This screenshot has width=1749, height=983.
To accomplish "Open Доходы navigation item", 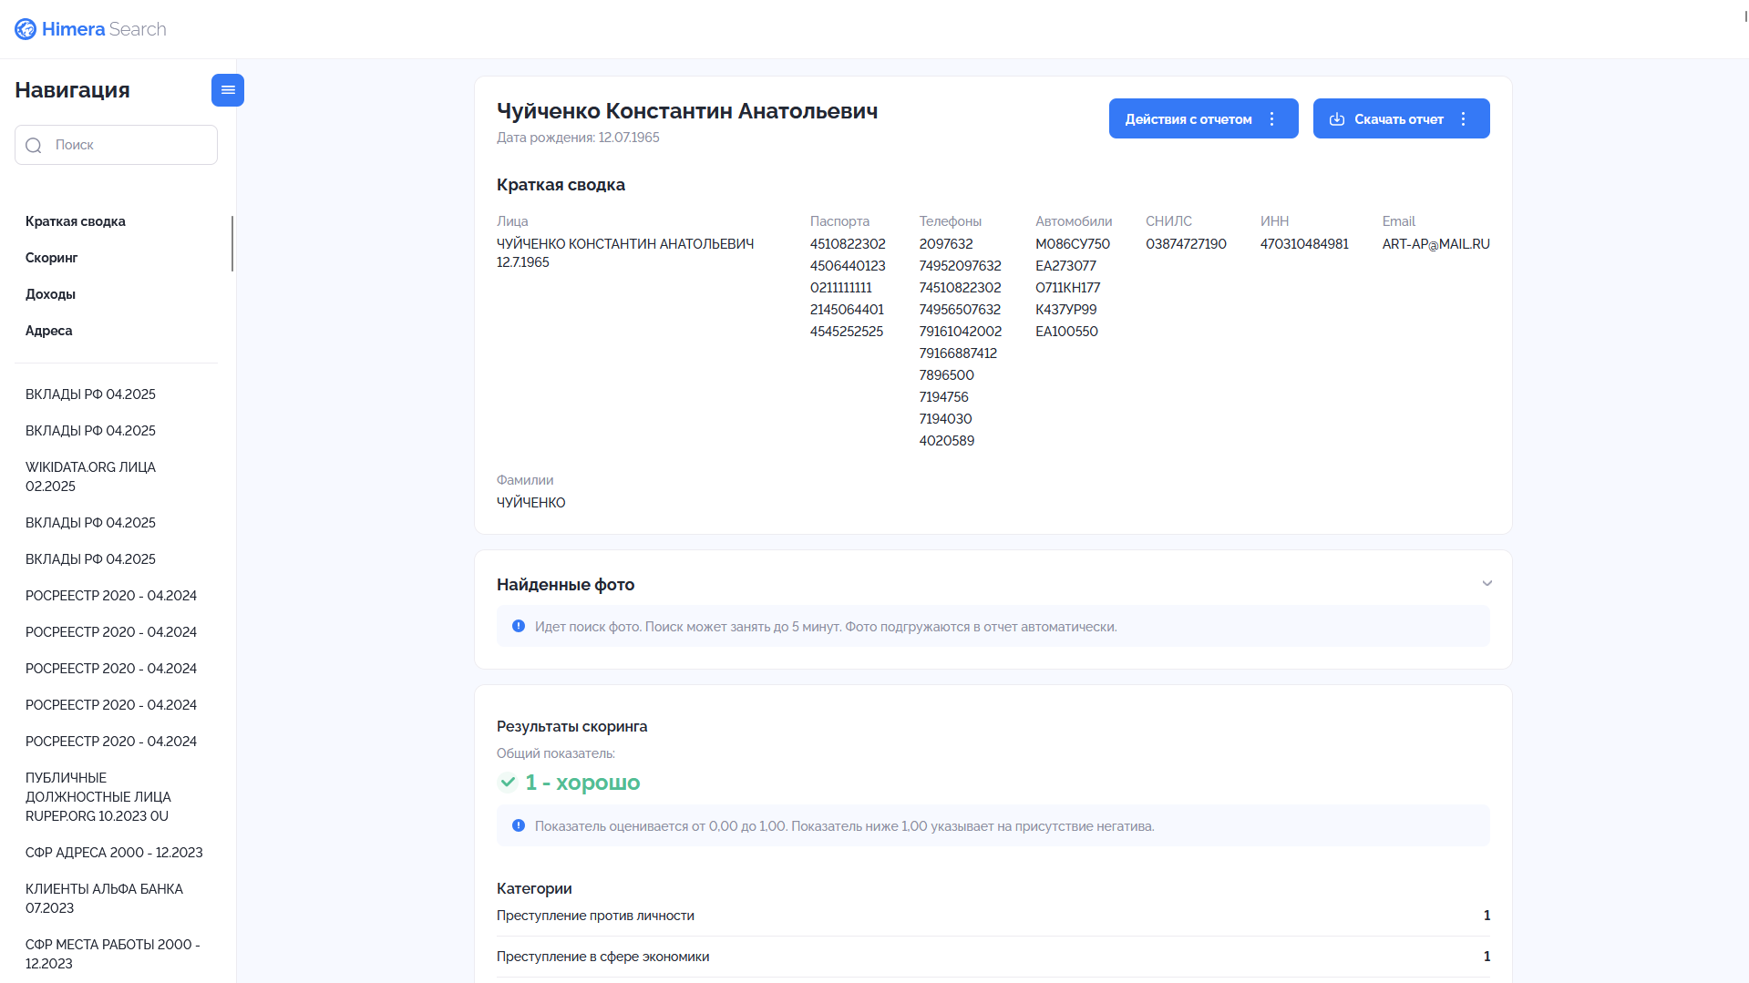I will [x=50, y=294].
